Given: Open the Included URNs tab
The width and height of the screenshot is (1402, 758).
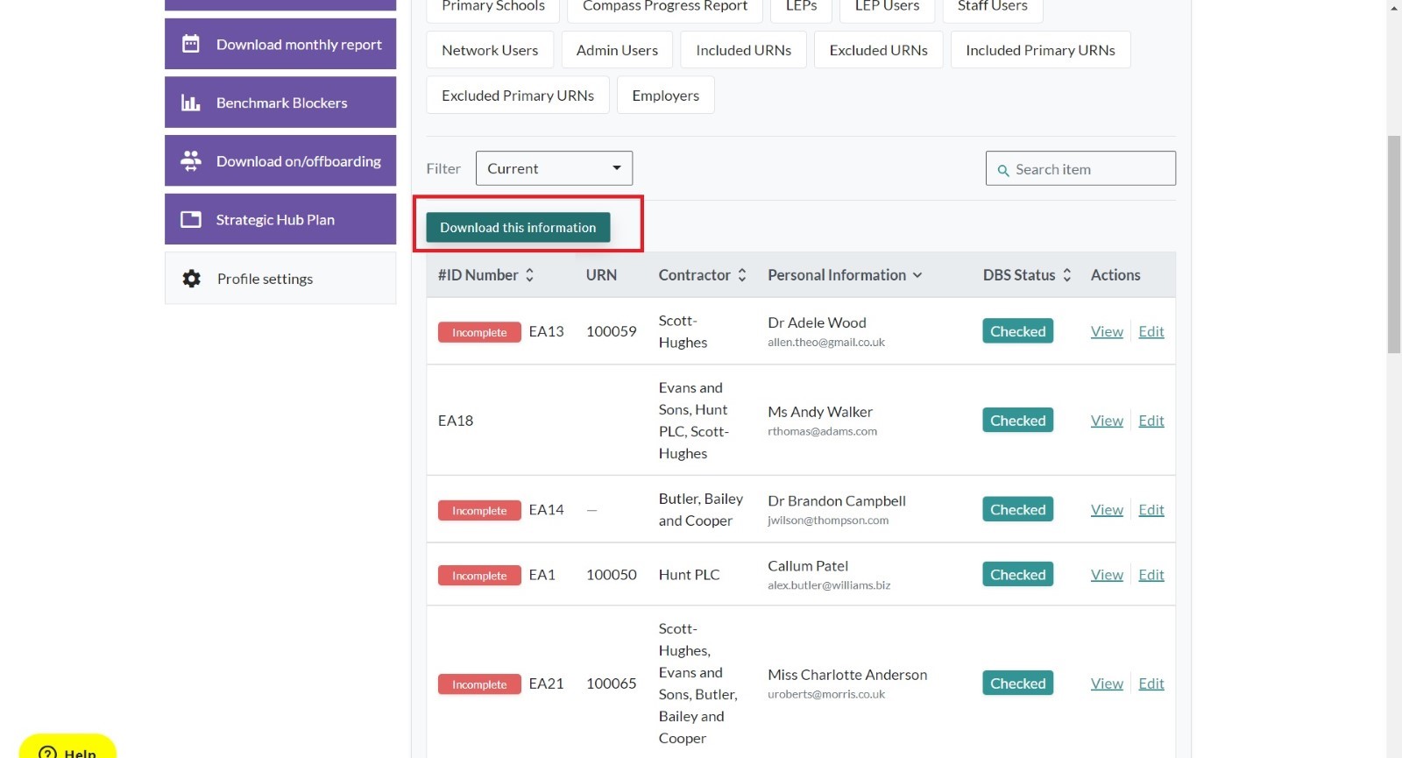Looking at the screenshot, I should click(744, 50).
